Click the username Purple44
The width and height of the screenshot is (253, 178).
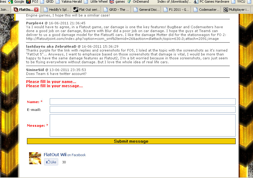click(35, 23)
